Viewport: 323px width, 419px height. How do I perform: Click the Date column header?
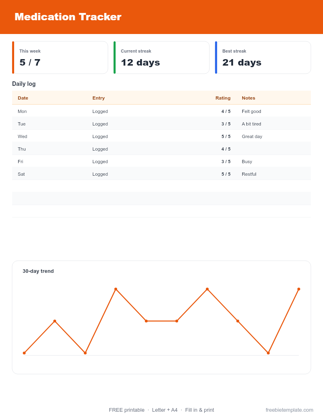click(23, 98)
